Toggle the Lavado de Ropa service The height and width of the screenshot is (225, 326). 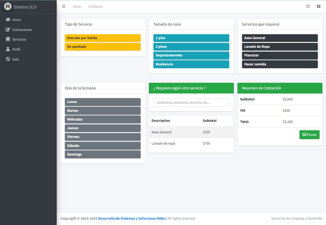click(280, 47)
